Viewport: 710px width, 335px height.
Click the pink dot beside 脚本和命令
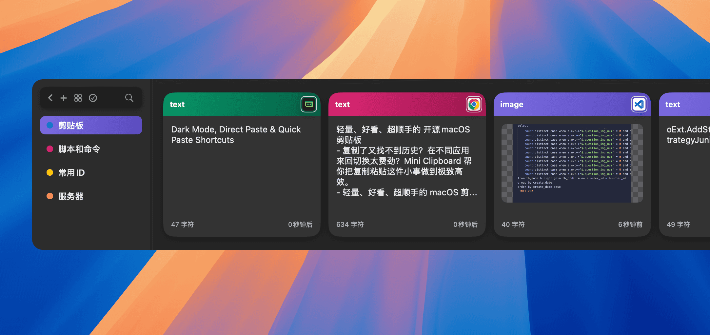pyautogui.click(x=50, y=149)
